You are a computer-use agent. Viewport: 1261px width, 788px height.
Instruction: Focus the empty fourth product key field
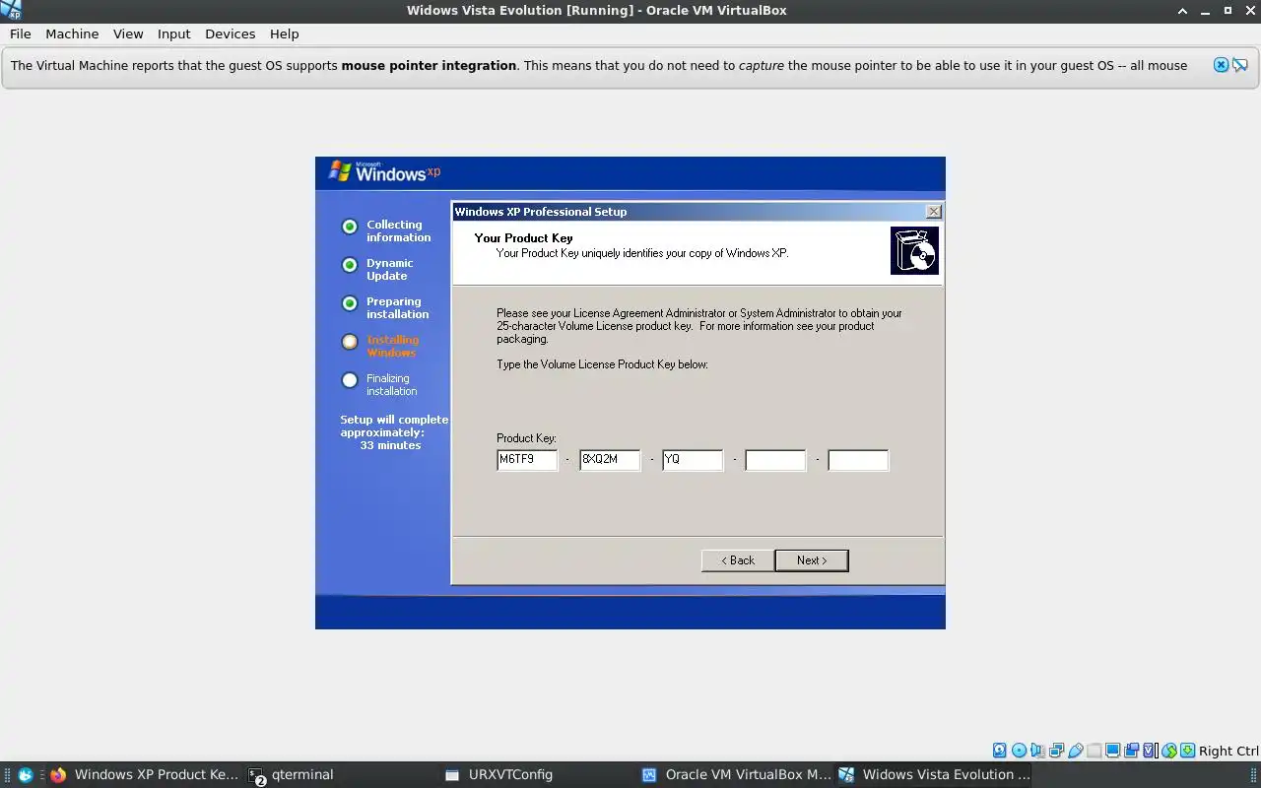775,460
